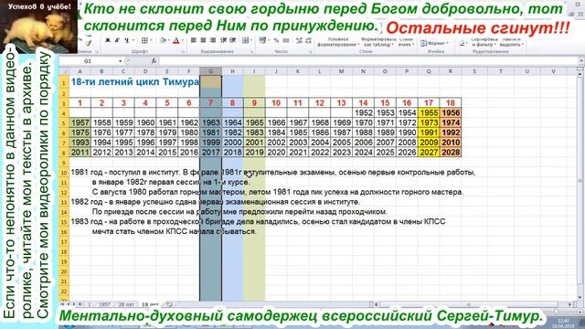Select the yellow cell containing 1955
Image resolution: width=585 pixels, height=329 pixels.
point(429,112)
